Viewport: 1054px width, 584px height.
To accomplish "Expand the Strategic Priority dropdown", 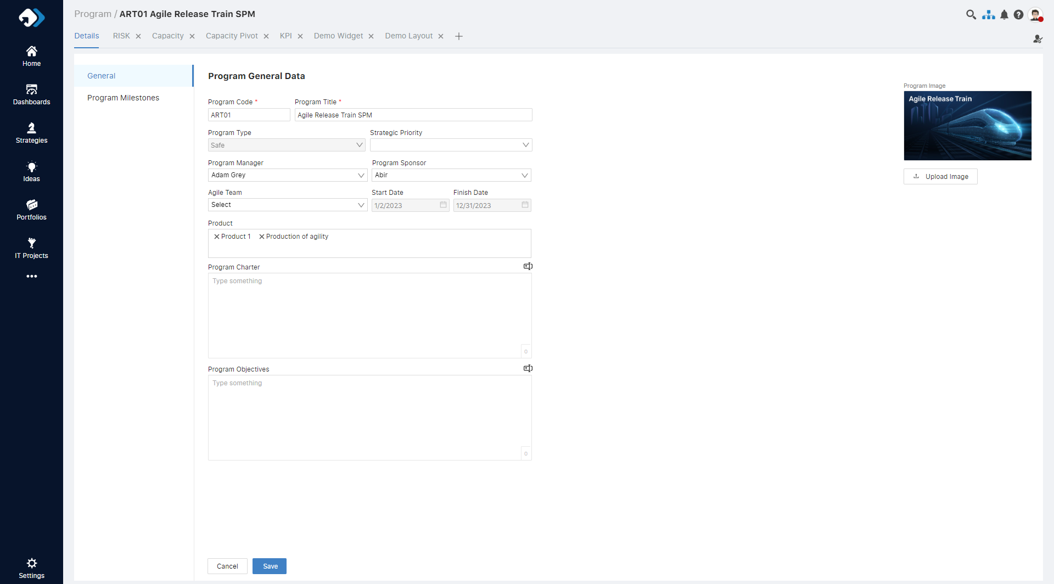I will [x=525, y=145].
